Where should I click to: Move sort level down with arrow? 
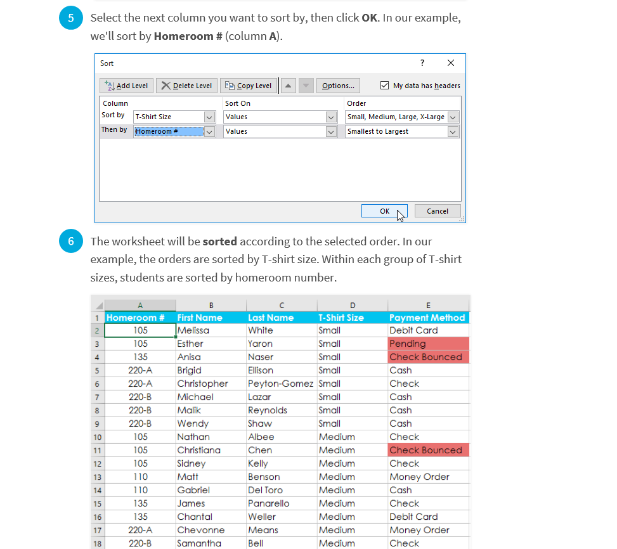[306, 86]
